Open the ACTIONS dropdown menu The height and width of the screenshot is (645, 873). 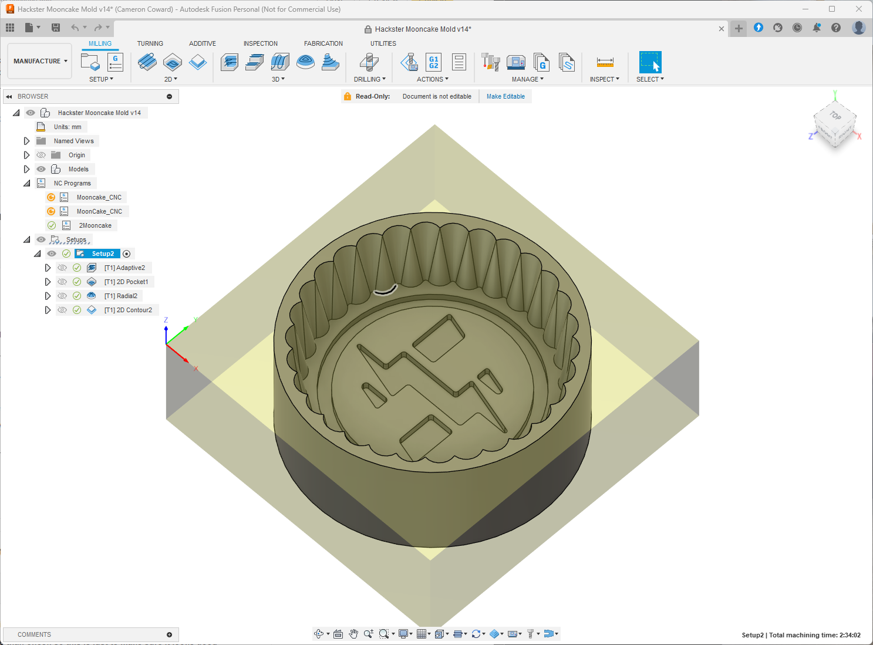tap(433, 79)
